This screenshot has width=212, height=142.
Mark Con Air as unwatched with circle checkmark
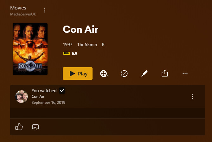point(124,74)
